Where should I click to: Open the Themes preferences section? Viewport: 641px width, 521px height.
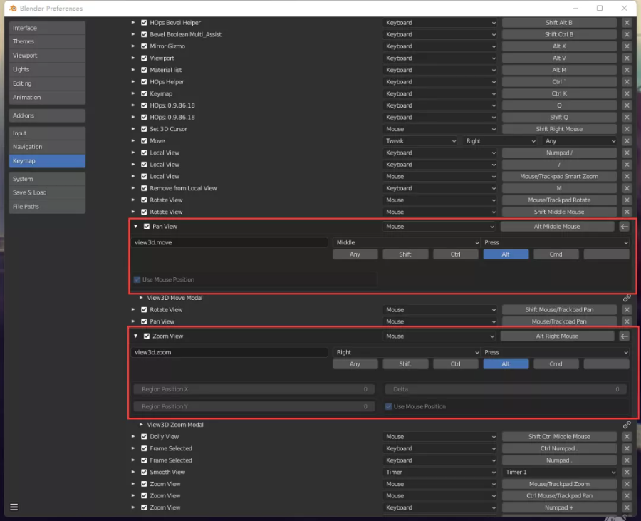click(47, 41)
